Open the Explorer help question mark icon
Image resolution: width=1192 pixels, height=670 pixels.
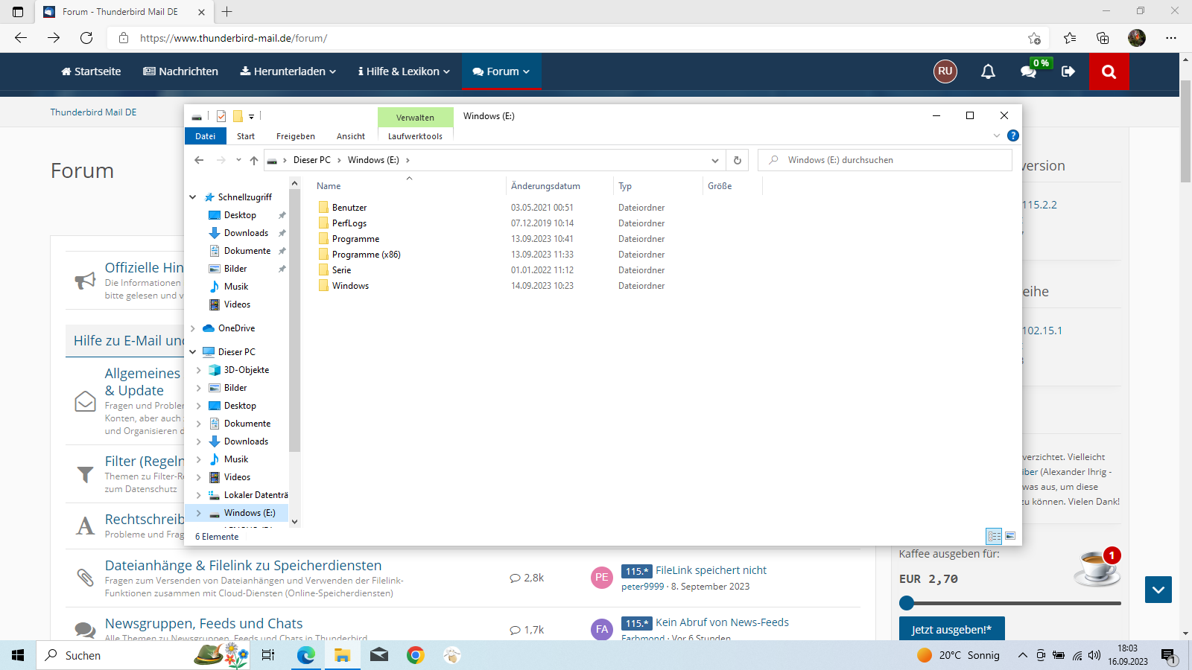(1012, 135)
